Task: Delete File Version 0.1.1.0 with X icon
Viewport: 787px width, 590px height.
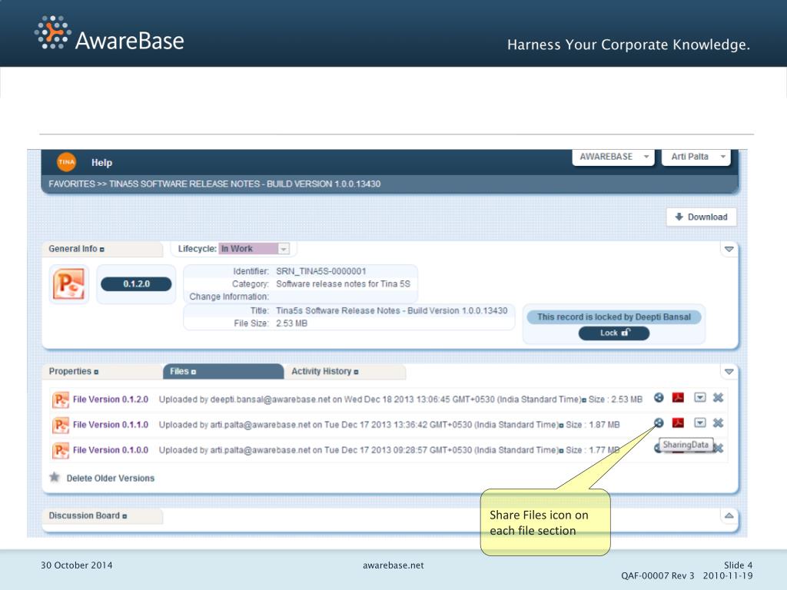Action: point(719,423)
